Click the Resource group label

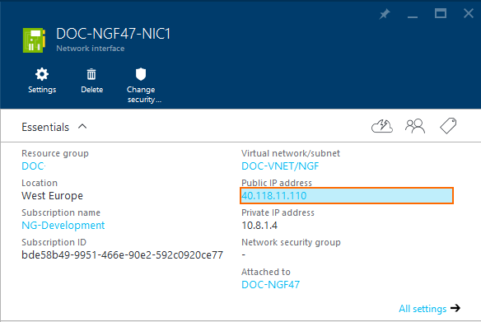[x=55, y=153]
